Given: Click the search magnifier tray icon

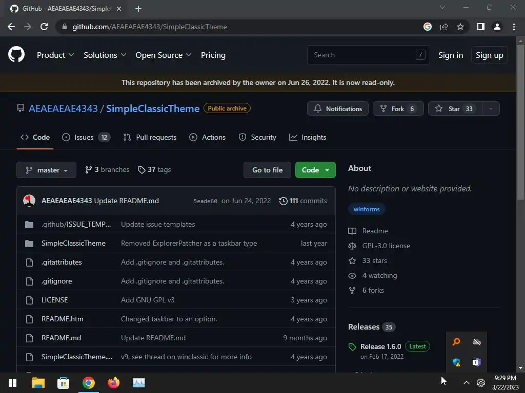Looking at the screenshot, I should [456, 342].
